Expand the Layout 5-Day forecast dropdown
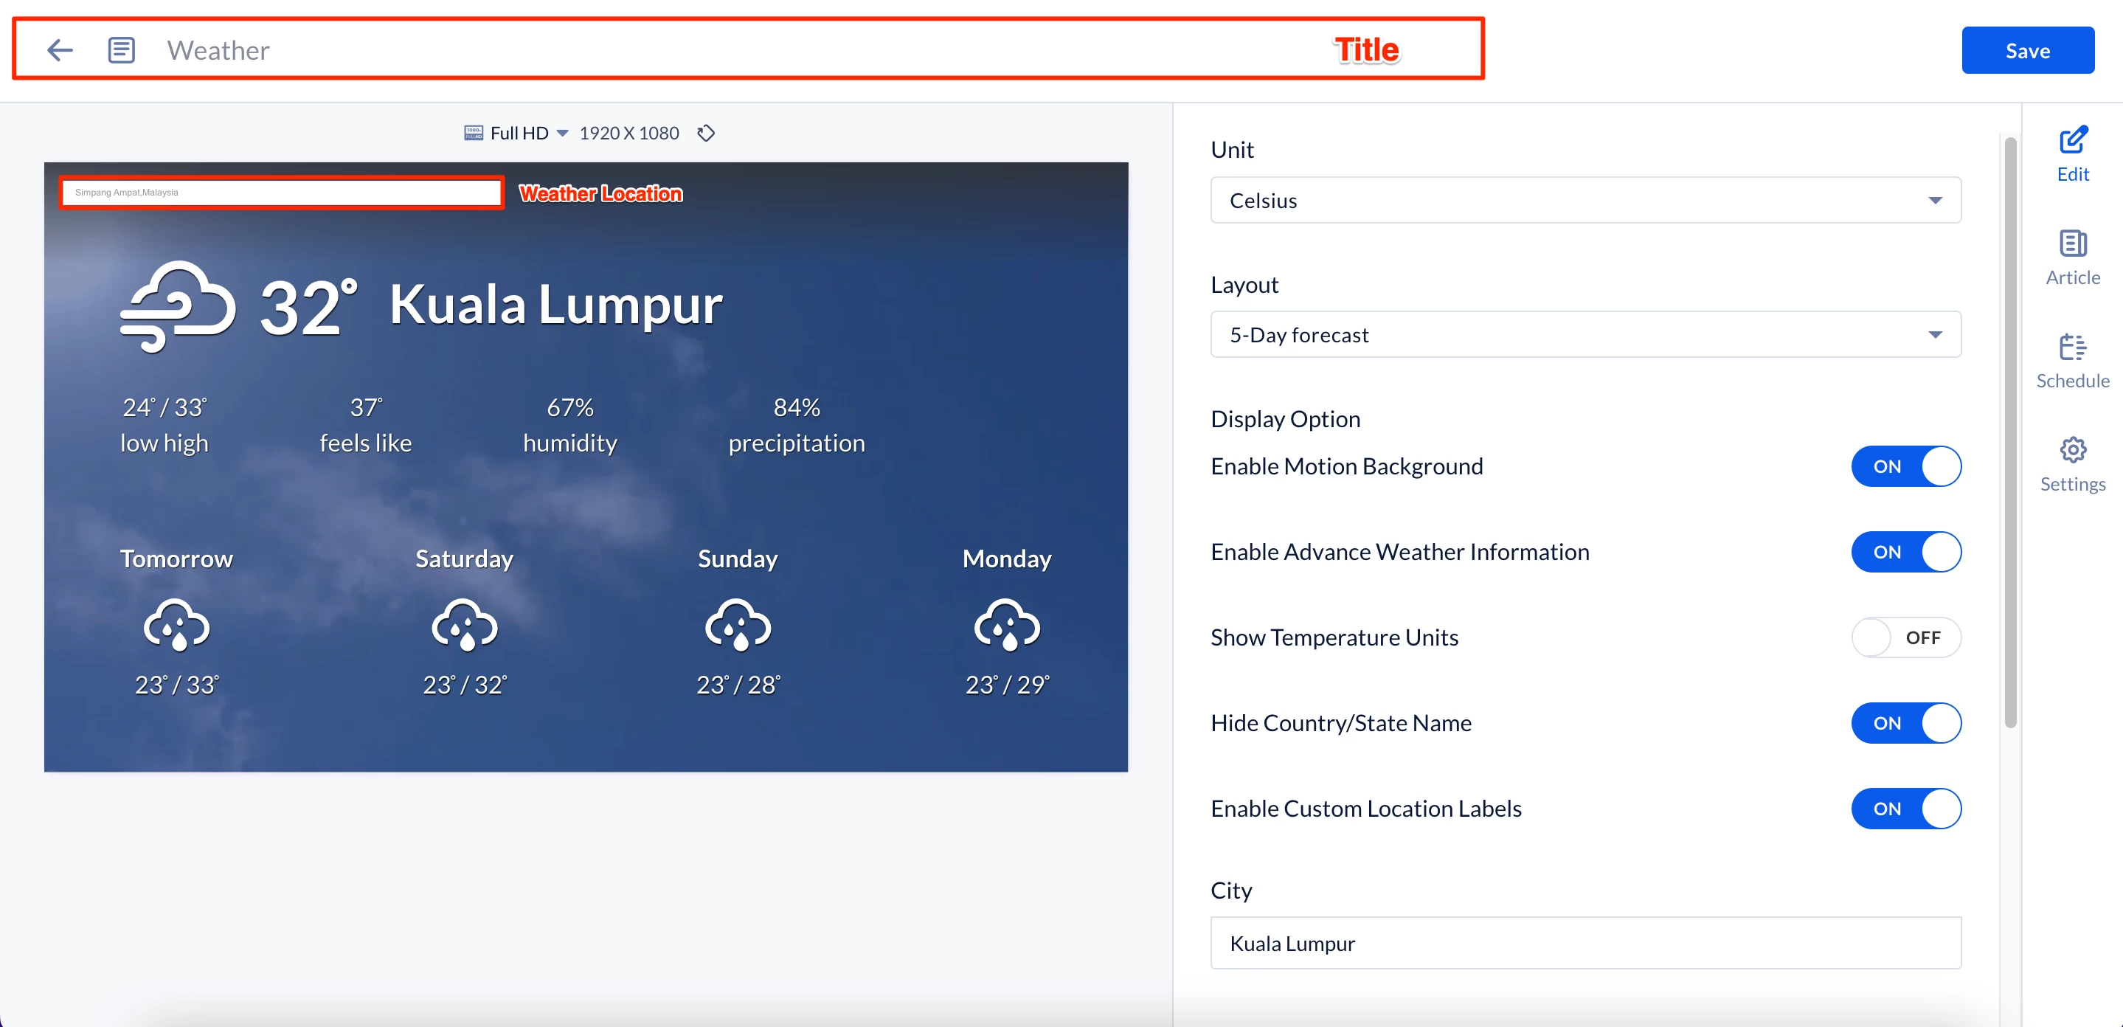The image size is (2123, 1027). click(1584, 335)
